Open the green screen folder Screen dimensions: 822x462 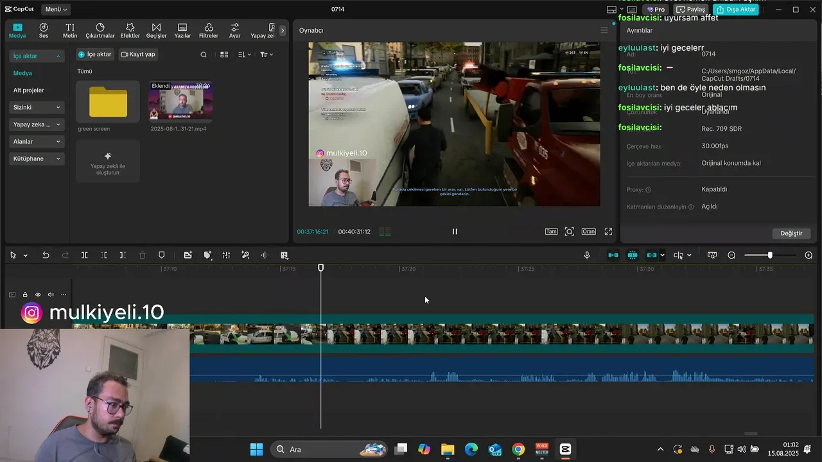(x=108, y=102)
